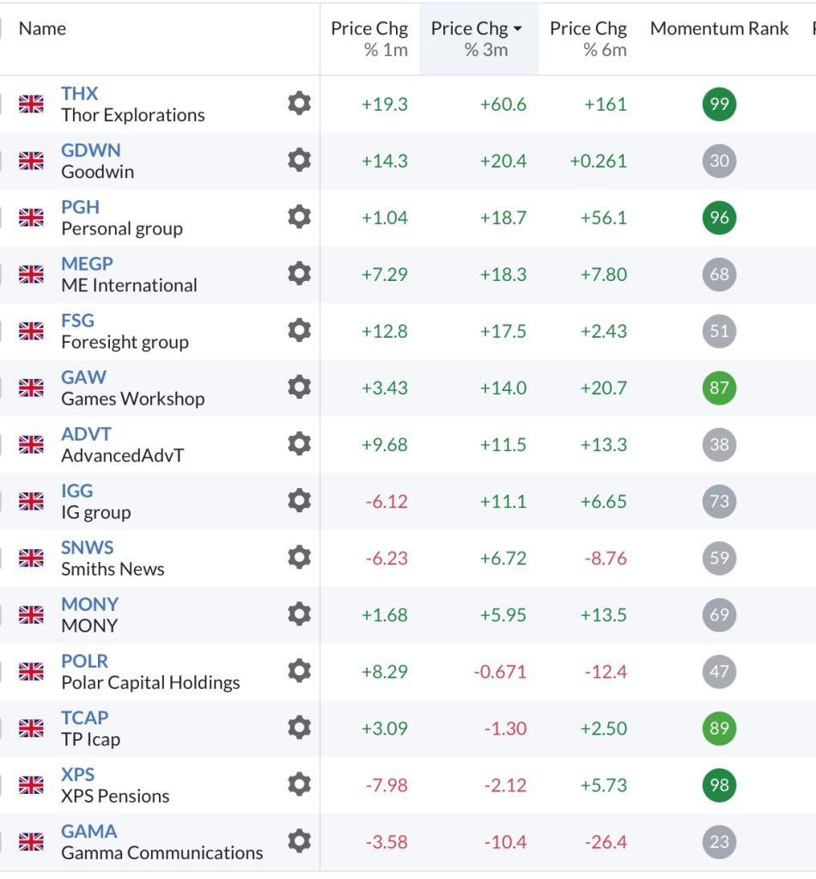Open settings gear for Thor Explorations
Screen dimensions: 816x879
click(x=299, y=104)
